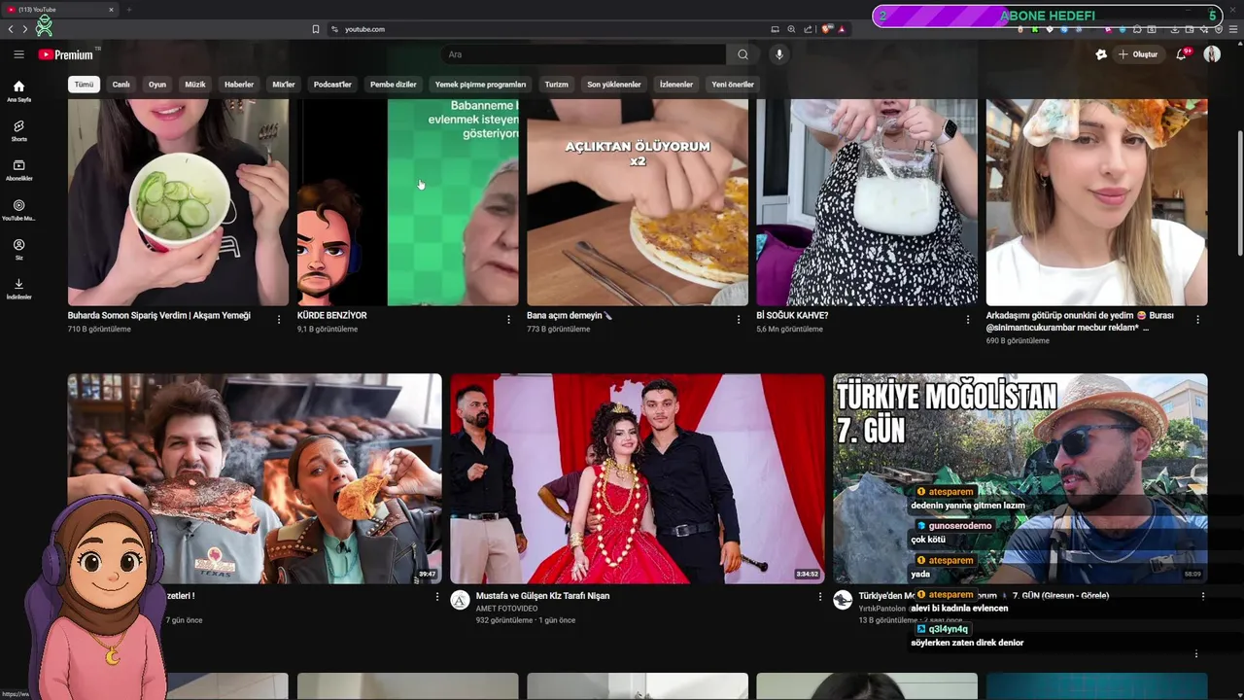
Task: Select the Yeni öneriler chip
Action: [733, 85]
